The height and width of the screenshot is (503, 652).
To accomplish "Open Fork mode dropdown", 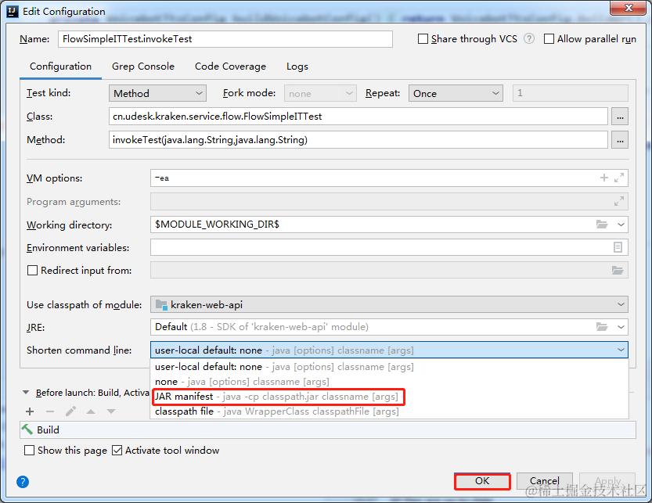I will (x=320, y=94).
